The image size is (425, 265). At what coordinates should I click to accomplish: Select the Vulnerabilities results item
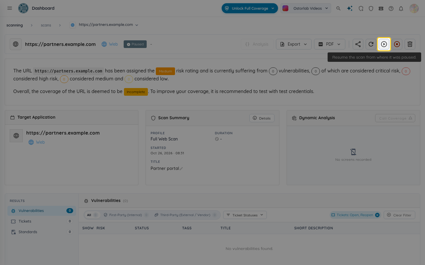coord(42,211)
